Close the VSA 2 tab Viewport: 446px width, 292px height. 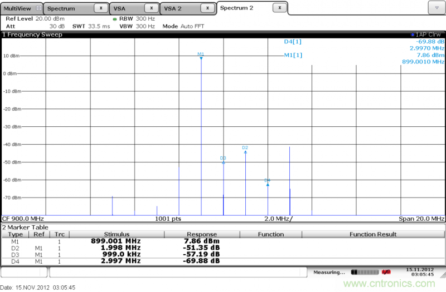point(207,8)
